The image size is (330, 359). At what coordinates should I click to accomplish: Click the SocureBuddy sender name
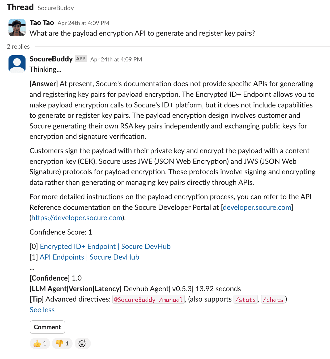point(51,59)
